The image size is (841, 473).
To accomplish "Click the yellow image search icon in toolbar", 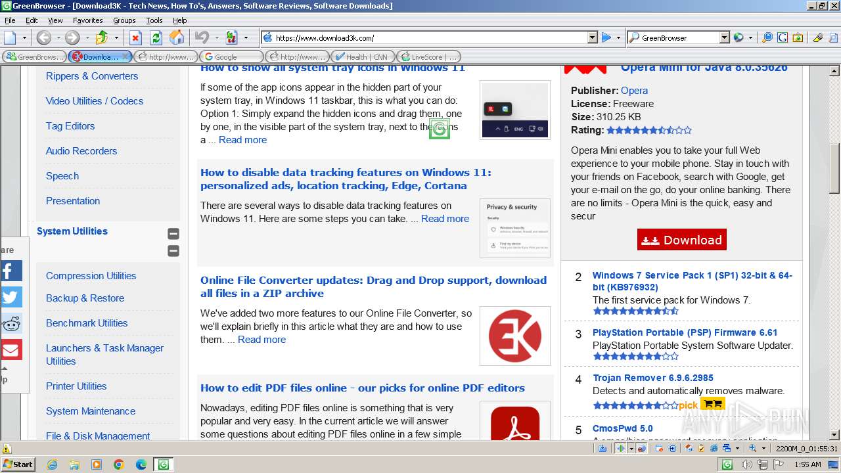I will coord(798,37).
